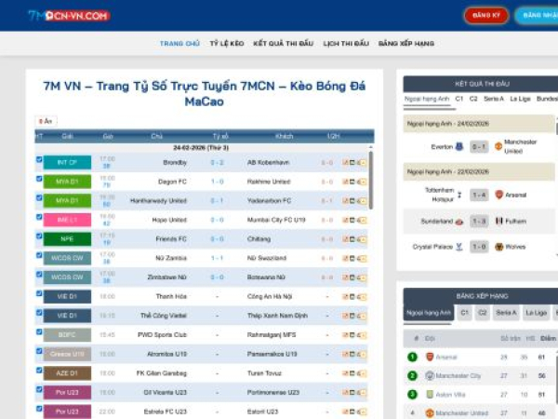
Task: Select La Liga tab in standings
Action: coord(536,313)
